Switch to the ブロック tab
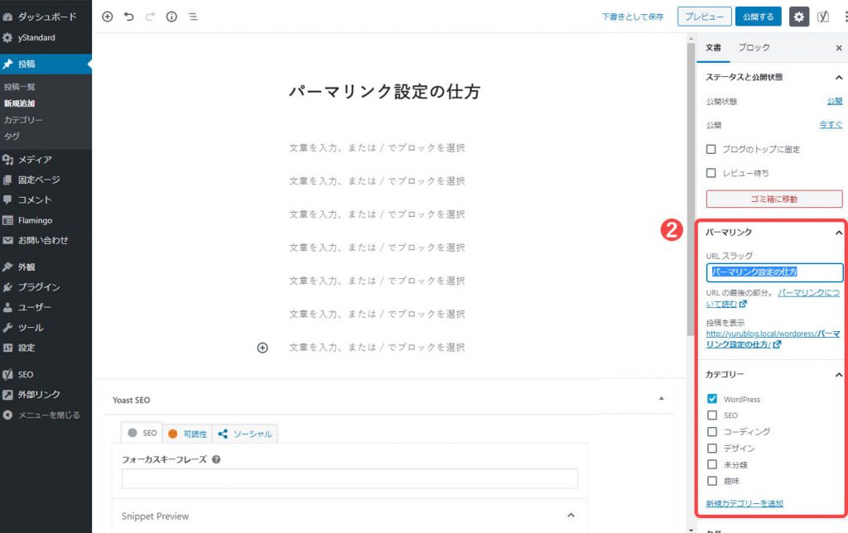Screen dimensions: 848x533 coord(754,48)
